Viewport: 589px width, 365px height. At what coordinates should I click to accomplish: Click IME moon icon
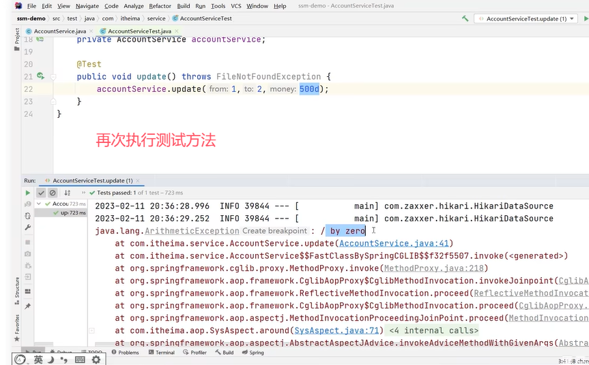(x=51, y=360)
